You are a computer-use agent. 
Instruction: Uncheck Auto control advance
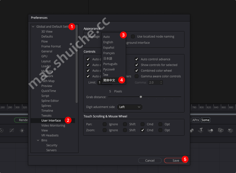(x=137, y=59)
